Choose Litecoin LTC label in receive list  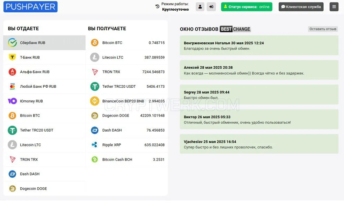(x=113, y=57)
